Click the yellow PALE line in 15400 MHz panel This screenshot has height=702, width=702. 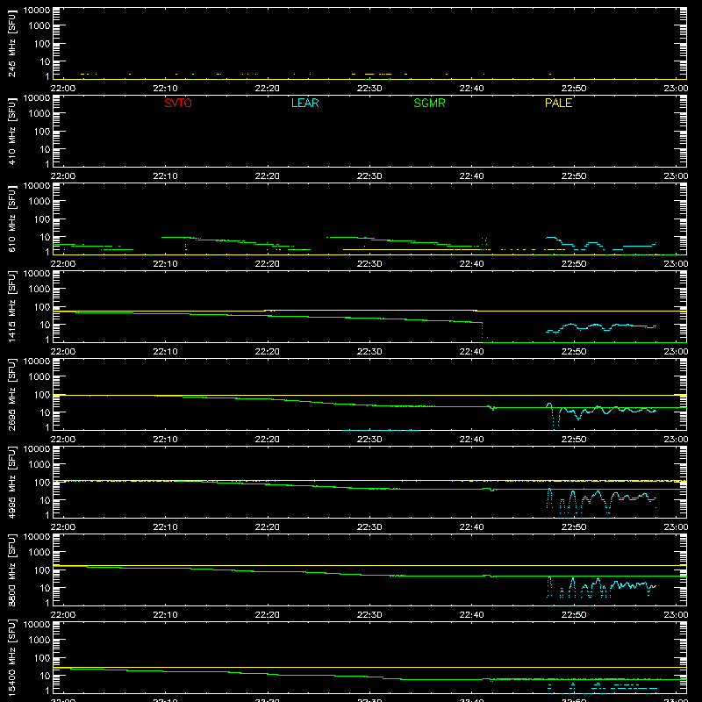369,667
